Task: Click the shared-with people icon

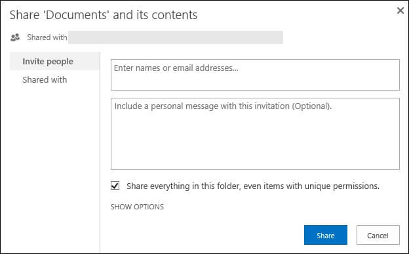Action: click(x=15, y=37)
